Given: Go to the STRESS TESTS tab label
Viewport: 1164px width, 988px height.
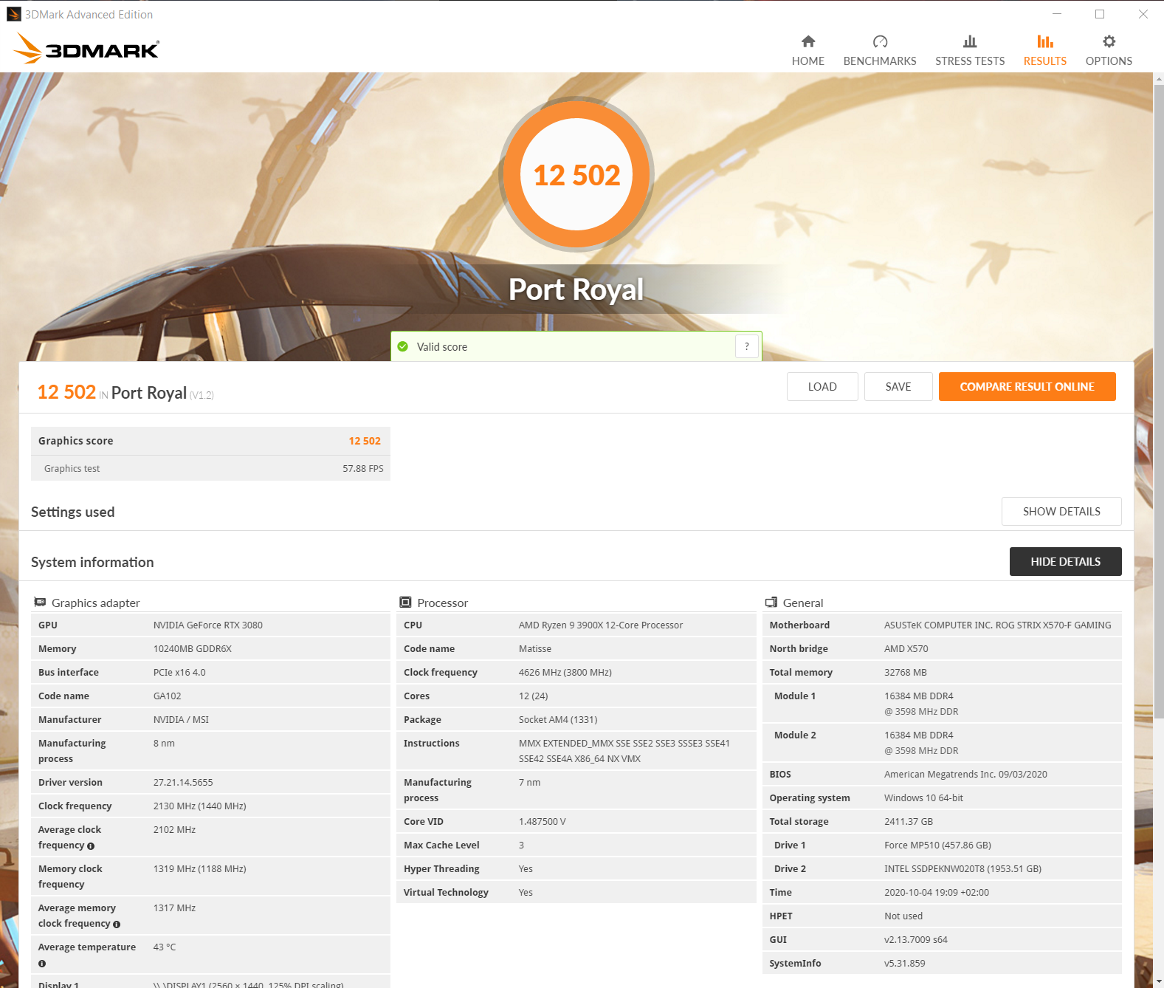Looking at the screenshot, I should 970,61.
